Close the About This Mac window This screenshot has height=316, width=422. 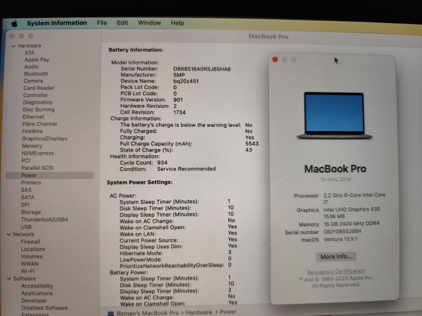pyautogui.click(x=275, y=60)
